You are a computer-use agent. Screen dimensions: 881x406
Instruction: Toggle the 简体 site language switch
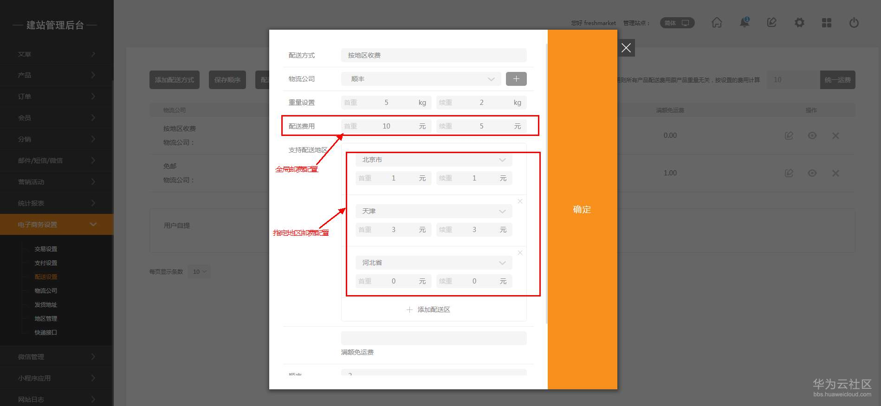pos(677,23)
